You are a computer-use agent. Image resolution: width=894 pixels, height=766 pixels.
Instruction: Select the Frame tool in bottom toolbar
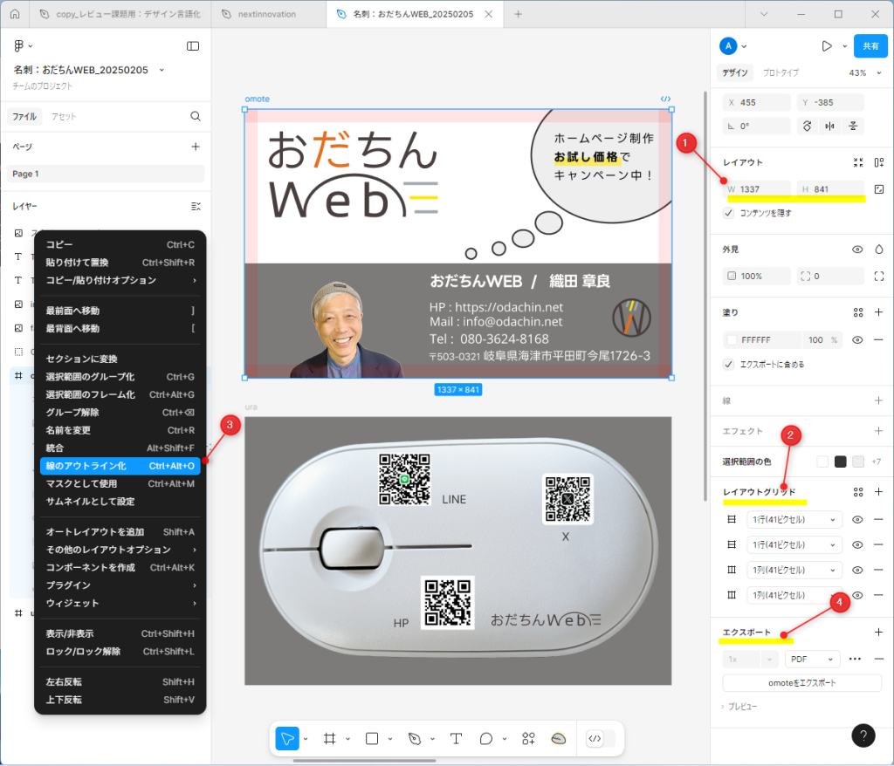click(x=330, y=739)
